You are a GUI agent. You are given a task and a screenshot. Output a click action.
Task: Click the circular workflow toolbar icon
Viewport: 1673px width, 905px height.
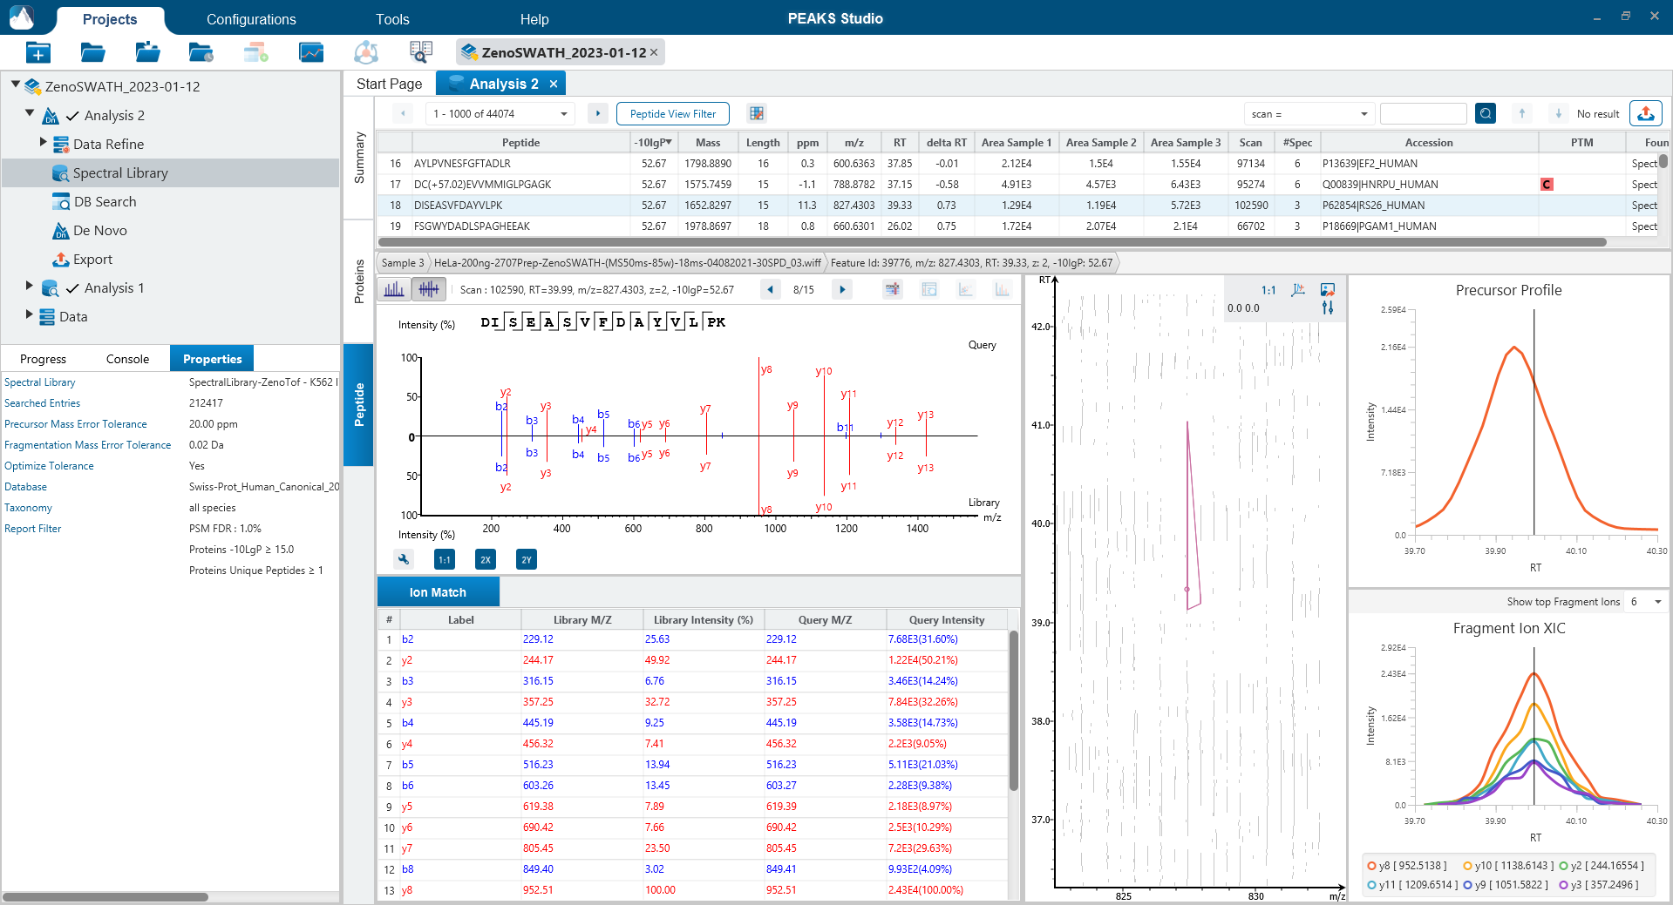366,53
